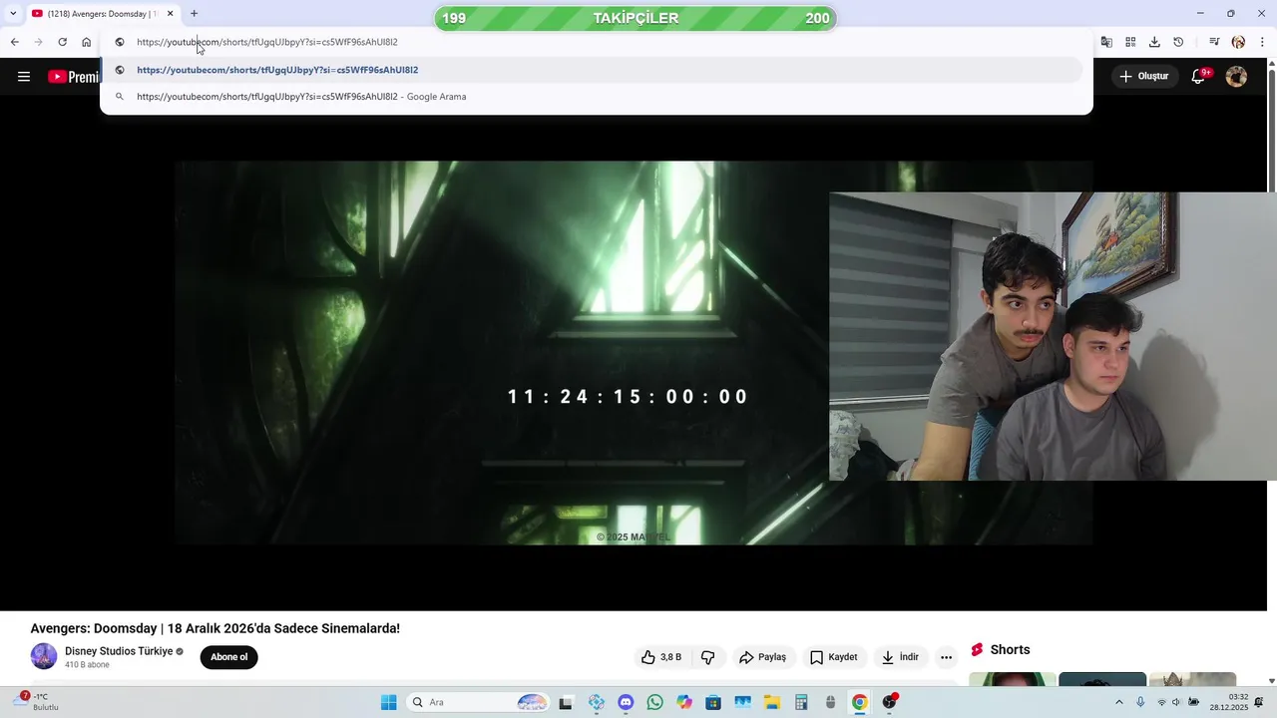Image resolution: width=1277 pixels, height=718 pixels.
Task: Dislike the video
Action: 708,657
